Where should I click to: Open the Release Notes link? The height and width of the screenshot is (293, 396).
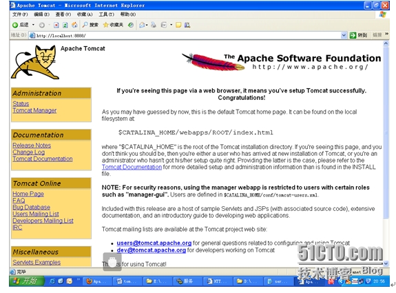click(32, 145)
